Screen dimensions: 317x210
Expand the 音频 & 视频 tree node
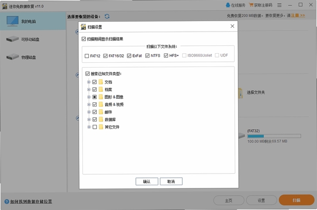click(x=89, y=104)
